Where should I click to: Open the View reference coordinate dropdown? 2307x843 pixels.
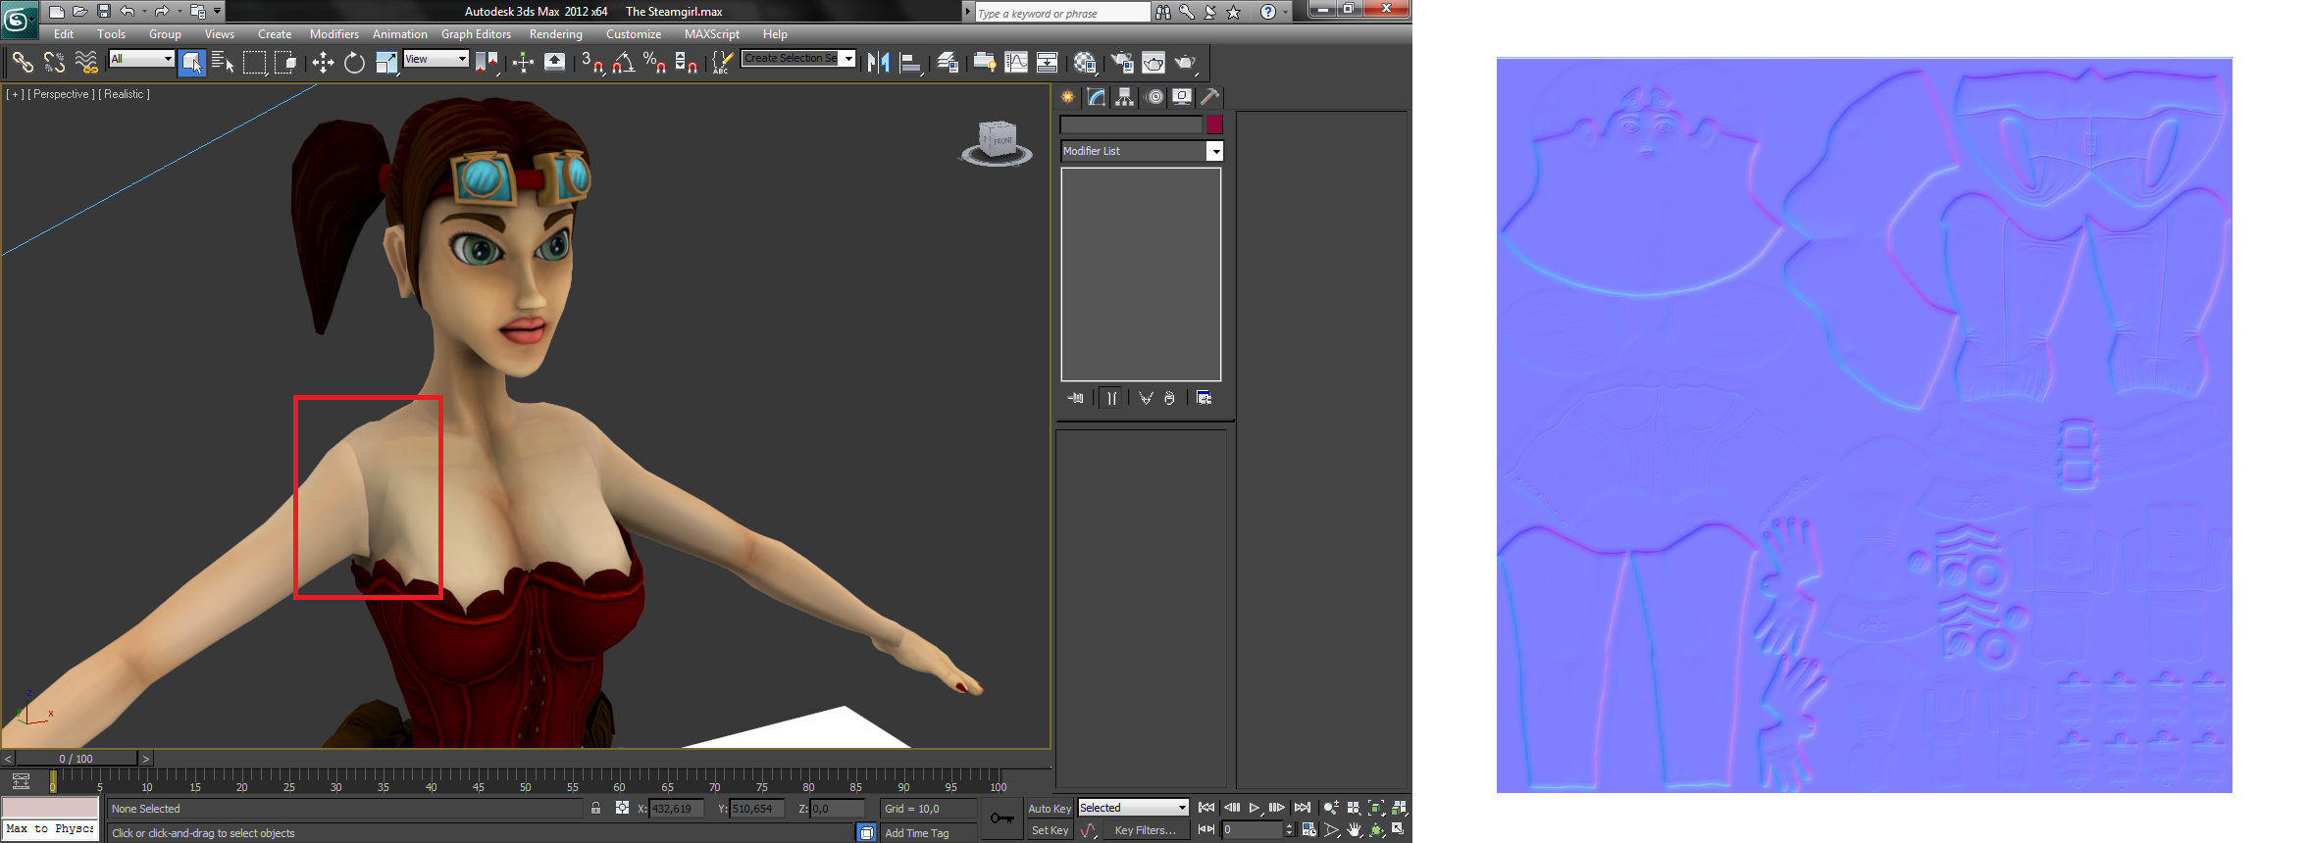pyautogui.click(x=436, y=59)
